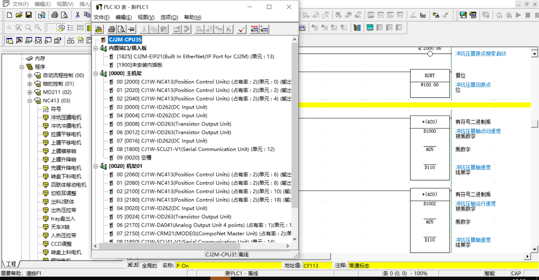Open 视图(V) menu in PLC IO table
The width and height of the screenshot is (539, 280).
click(146, 17)
